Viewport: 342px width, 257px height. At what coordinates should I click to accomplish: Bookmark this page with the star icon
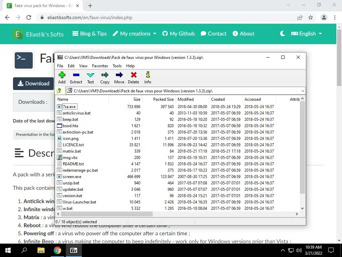(x=311, y=17)
